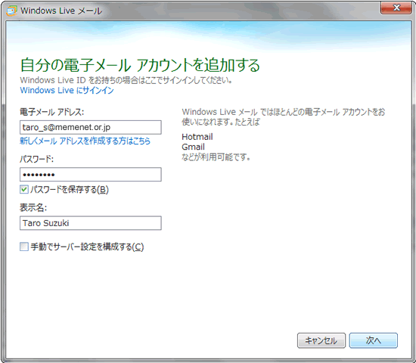The image size is (416, 363).
Task: Click the Windows Live Mail title bar icon
Action: (11, 11)
